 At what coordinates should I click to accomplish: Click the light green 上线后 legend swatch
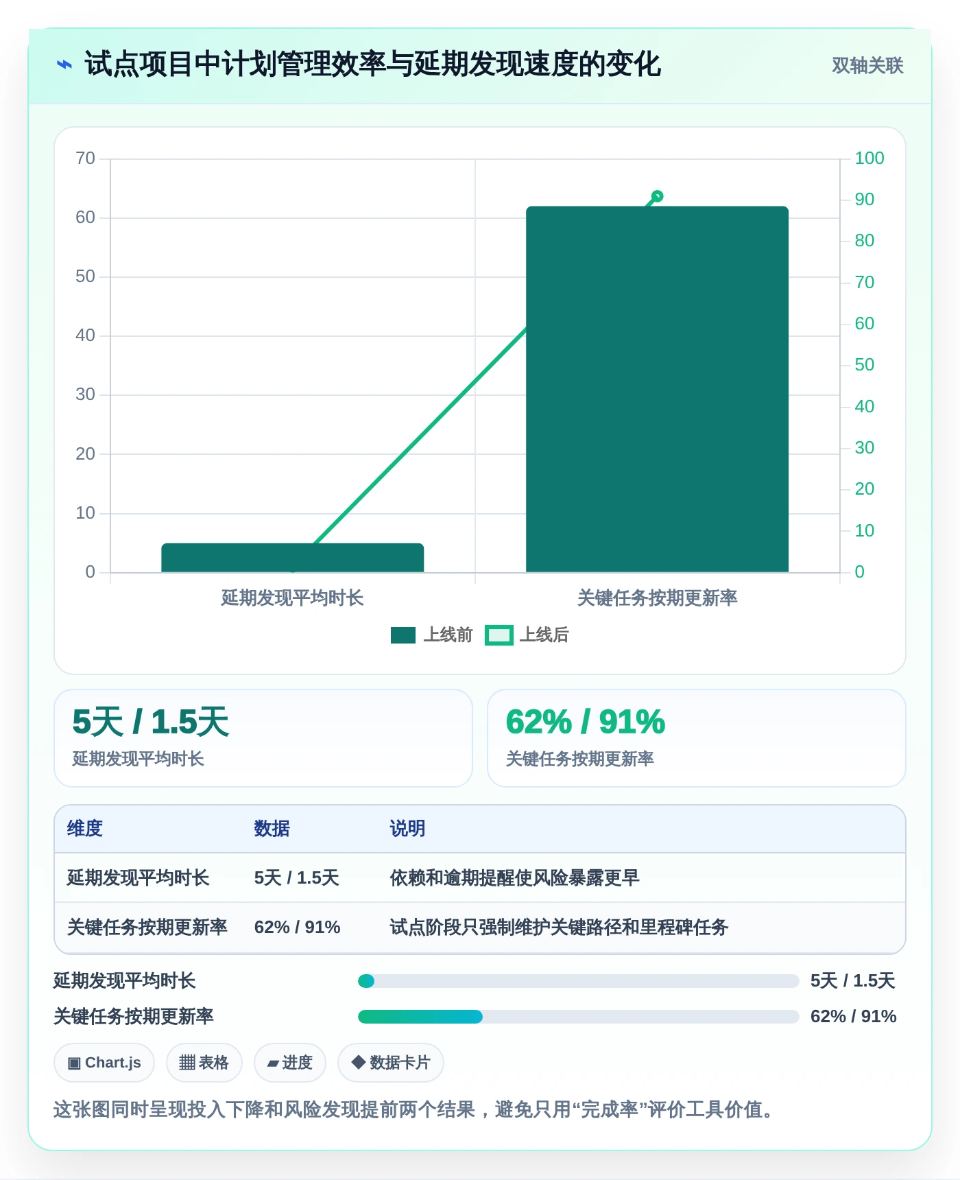(499, 635)
